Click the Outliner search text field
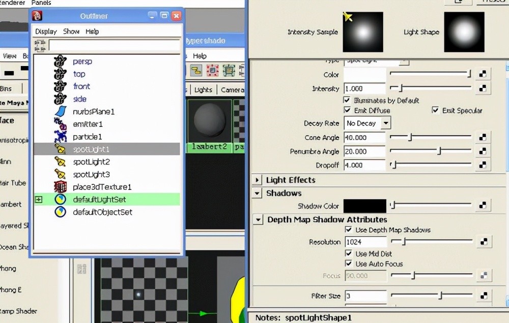 click(x=114, y=46)
